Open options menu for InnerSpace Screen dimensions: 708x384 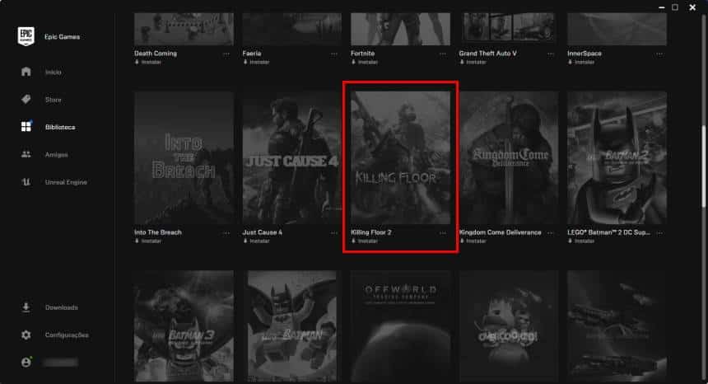click(659, 54)
